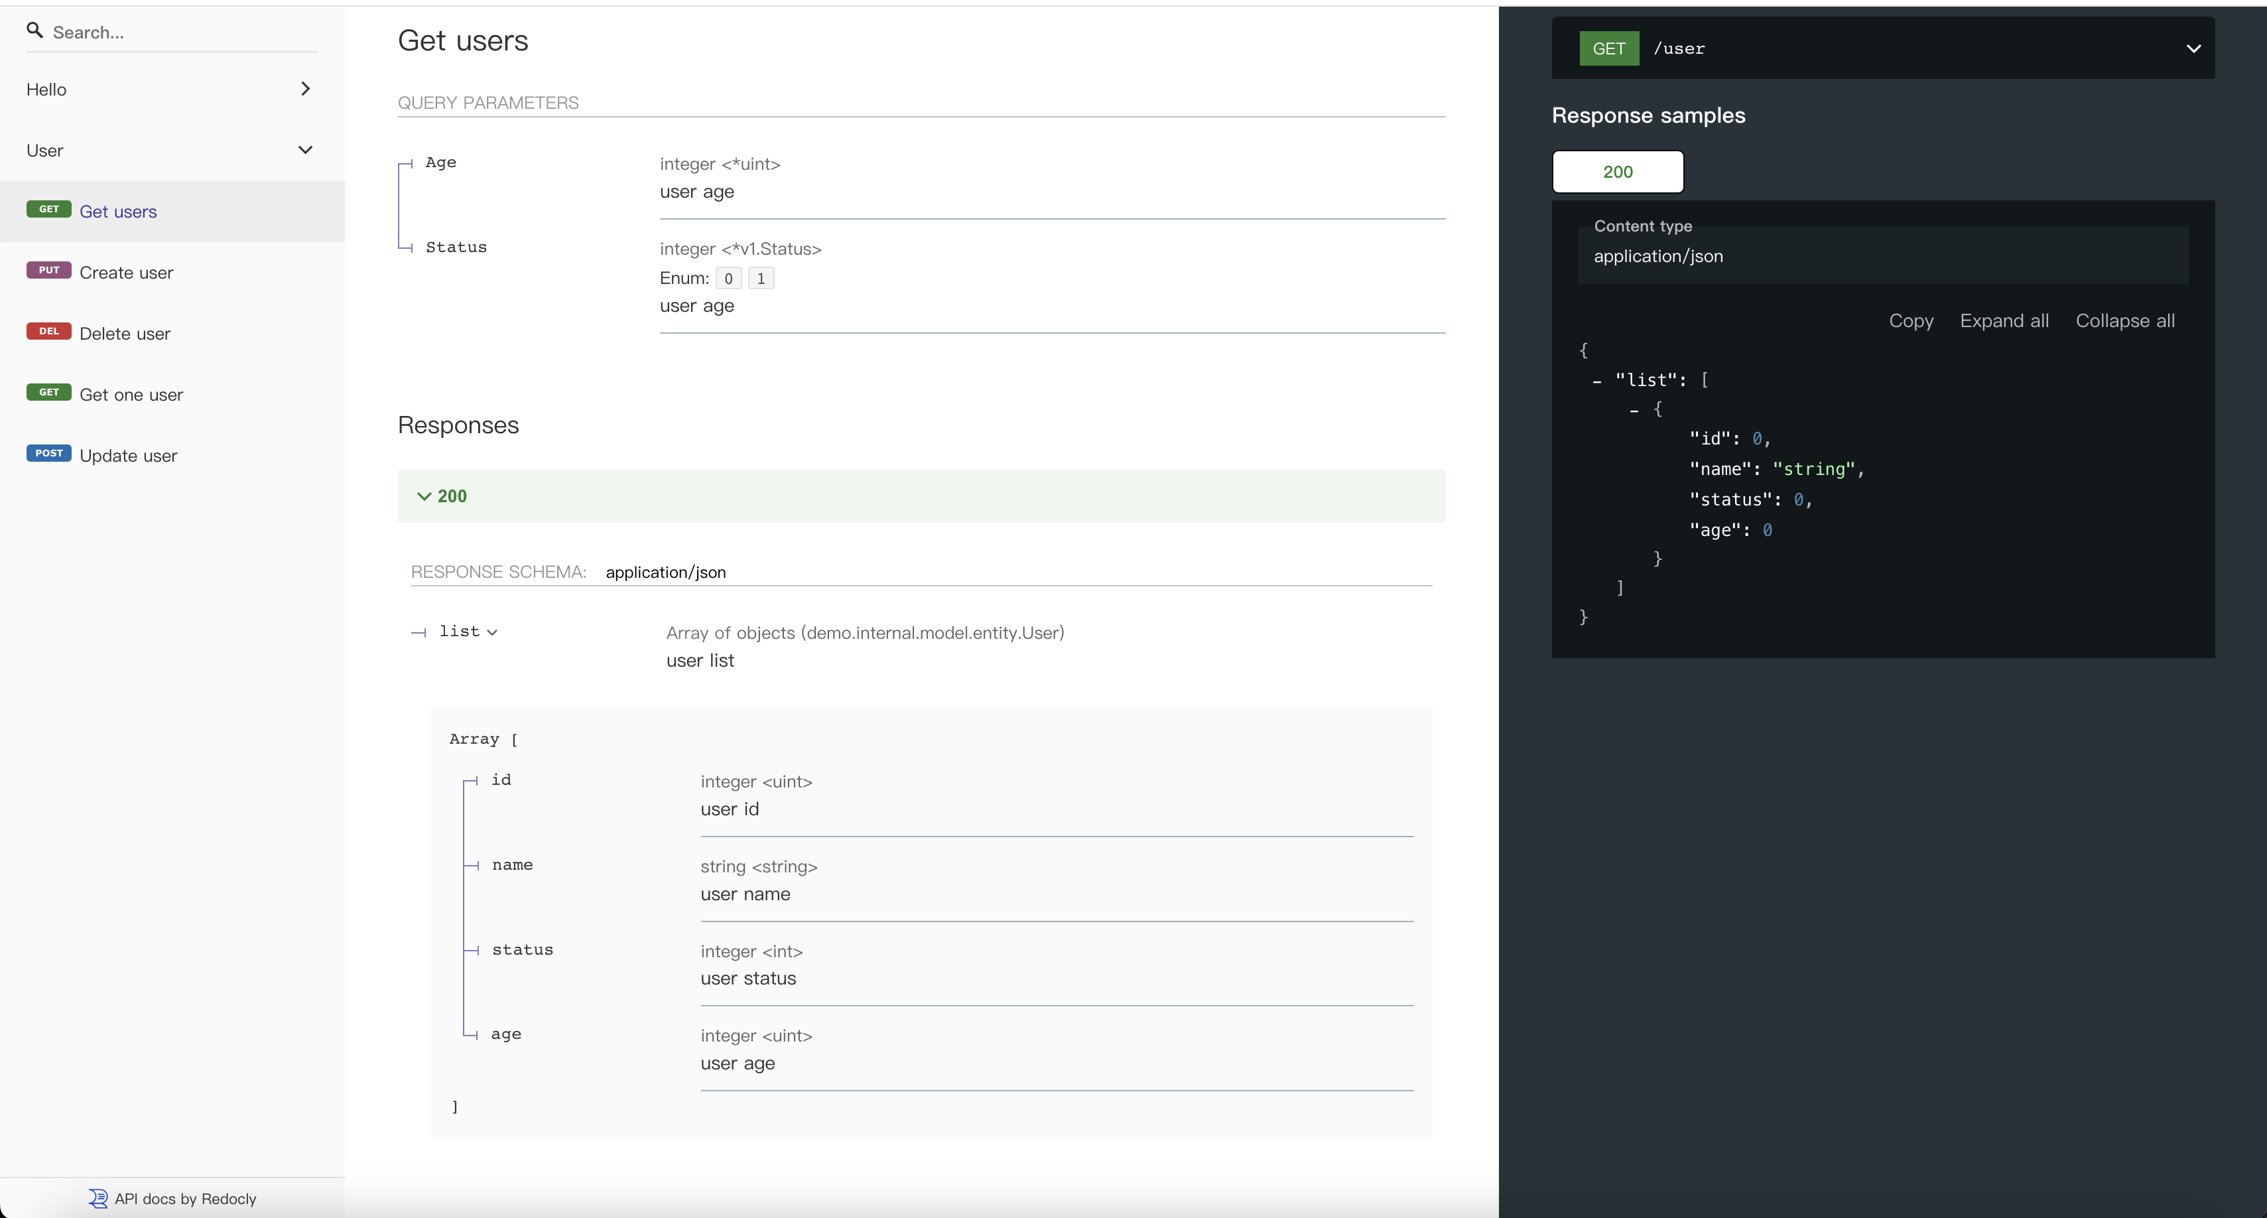Click the GET icon for Get one user
Screen dimensions: 2267x1218
(x=50, y=393)
